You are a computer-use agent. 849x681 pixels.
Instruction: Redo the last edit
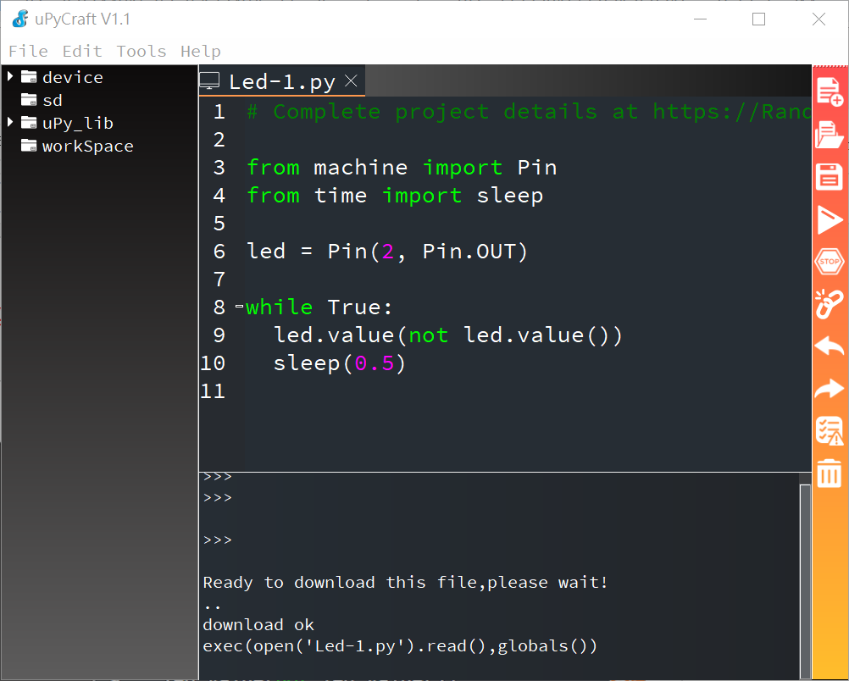[829, 389]
